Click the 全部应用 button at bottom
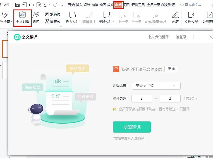The height and width of the screenshot is (158, 213). coord(194,157)
